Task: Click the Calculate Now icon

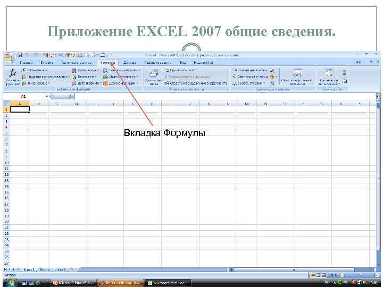Action: pos(344,72)
